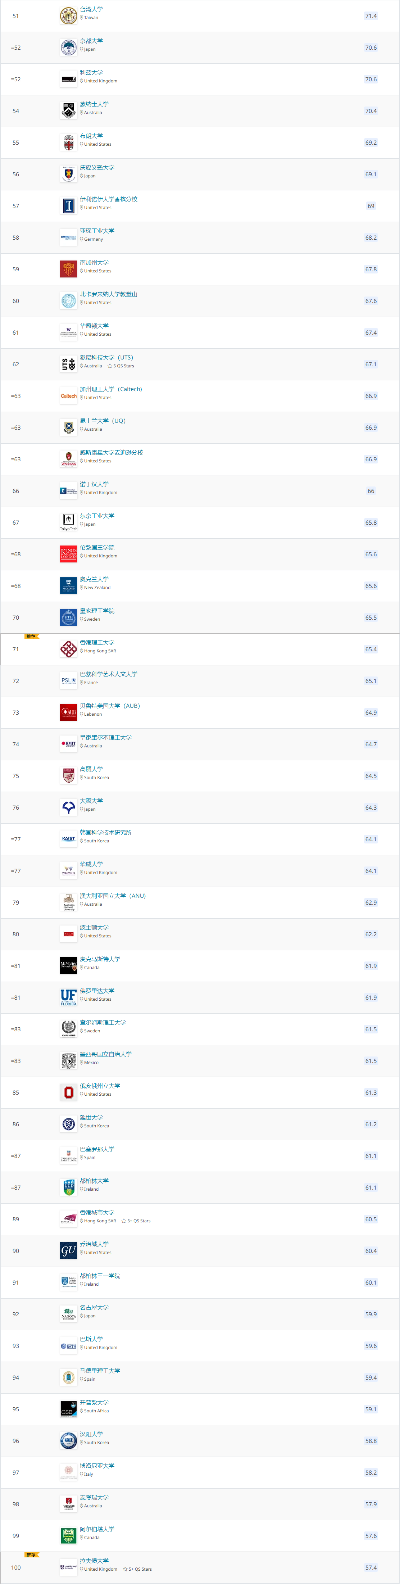Image resolution: width=400 pixels, height=1584 pixels.
Task: Click the Georgetown GU logo icon
Action: point(68,1251)
